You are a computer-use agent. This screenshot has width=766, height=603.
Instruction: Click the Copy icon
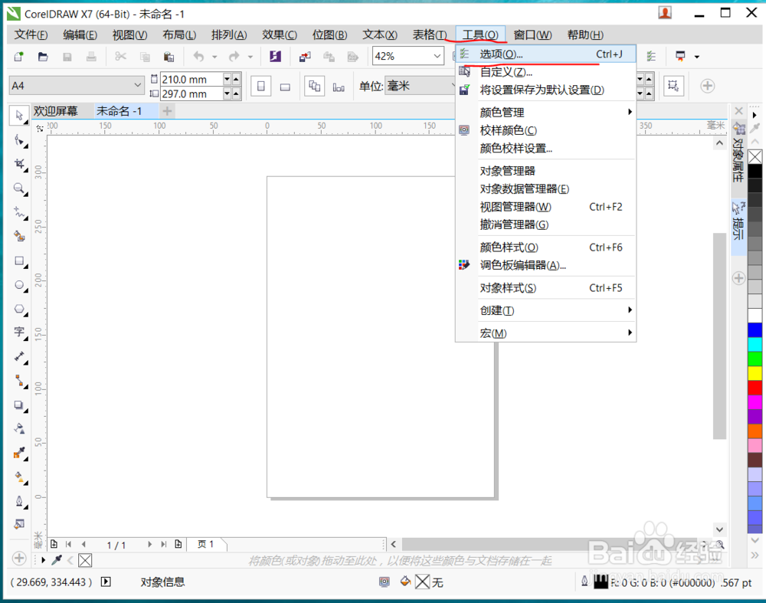(x=145, y=57)
